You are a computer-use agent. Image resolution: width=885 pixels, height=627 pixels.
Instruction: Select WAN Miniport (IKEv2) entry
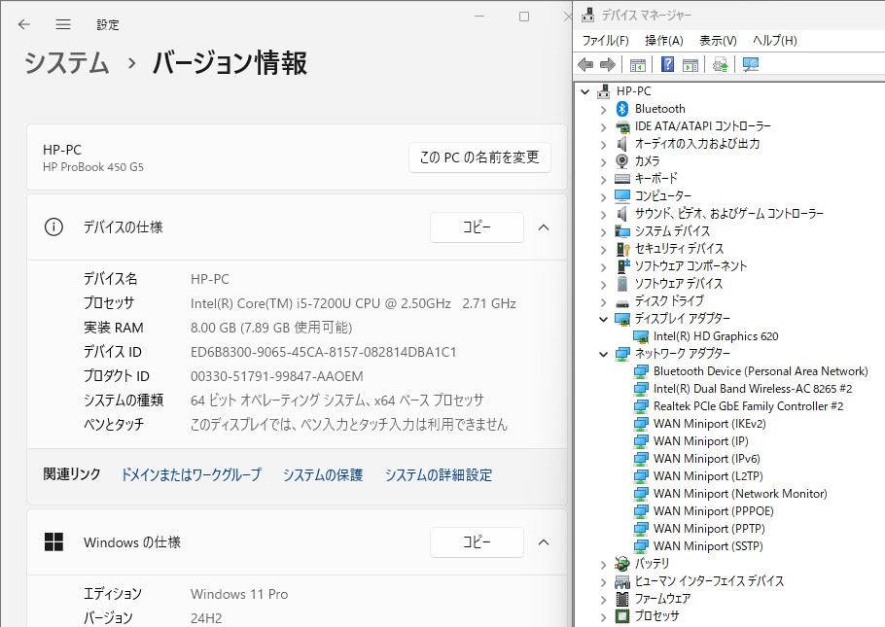point(710,423)
